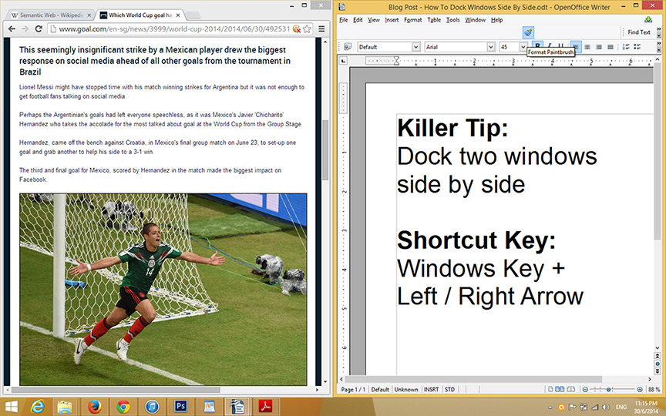Toggle Italic formatting in Writer
The width and height of the screenshot is (666, 416).
[x=549, y=45]
